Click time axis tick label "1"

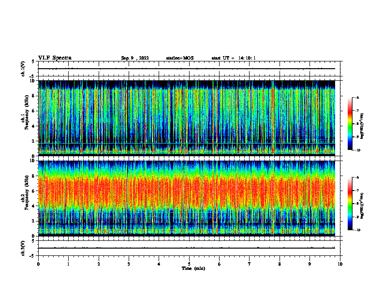68,264
